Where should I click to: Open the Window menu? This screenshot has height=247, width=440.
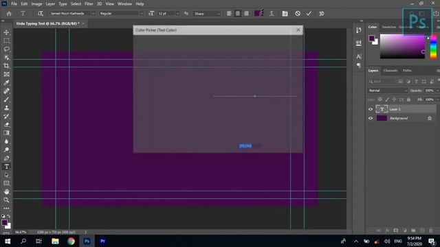[x=124, y=4]
